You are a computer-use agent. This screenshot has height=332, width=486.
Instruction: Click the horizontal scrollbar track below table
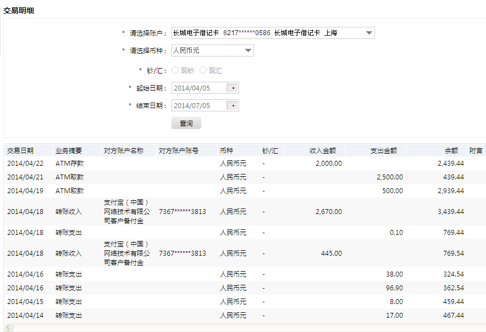coord(249,327)
